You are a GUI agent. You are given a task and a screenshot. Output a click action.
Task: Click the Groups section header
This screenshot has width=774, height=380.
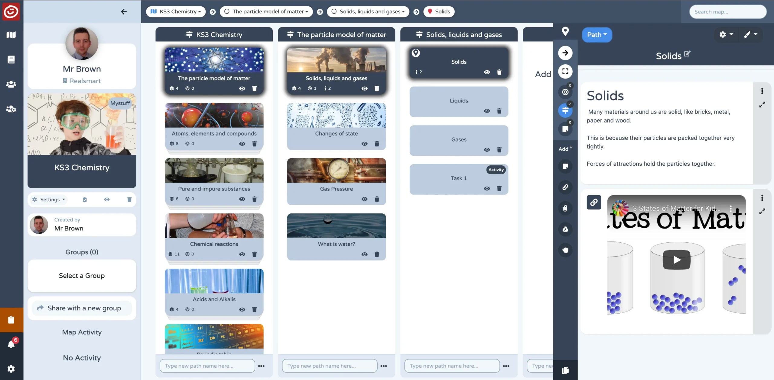(81, 252)
